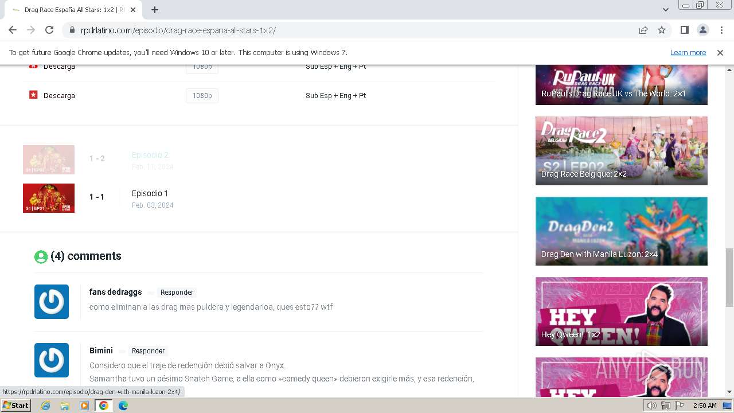Image resolution: width=734 pixels, height=413 pixels.
Task: Open the Action Center flag icon
Action: (x=680, y=406)
